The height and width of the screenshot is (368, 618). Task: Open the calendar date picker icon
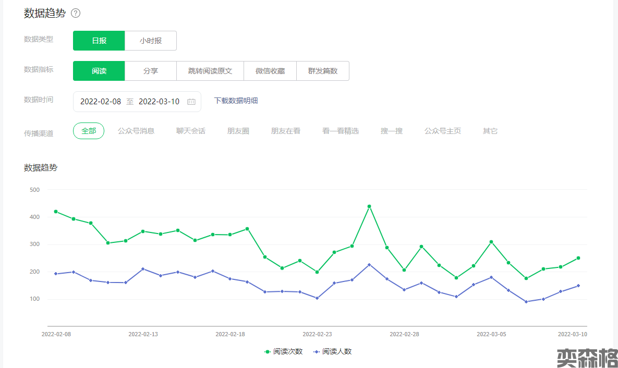click(191, 102)
